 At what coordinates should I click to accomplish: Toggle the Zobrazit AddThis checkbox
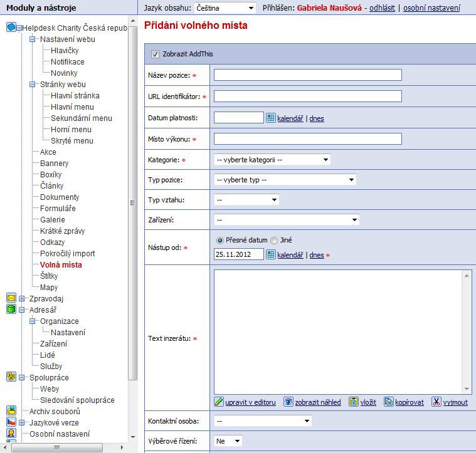click(x=155, y=55)
